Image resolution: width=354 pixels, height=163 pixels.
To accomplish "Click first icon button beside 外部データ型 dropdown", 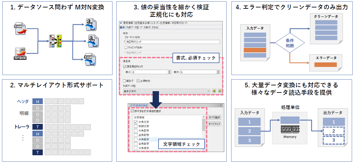I will tap(214, 92).
